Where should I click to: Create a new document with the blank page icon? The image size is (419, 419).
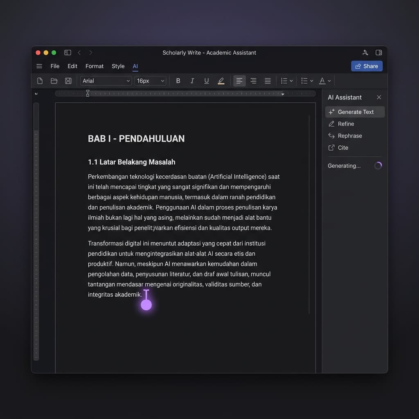click(x=40, y=81)
